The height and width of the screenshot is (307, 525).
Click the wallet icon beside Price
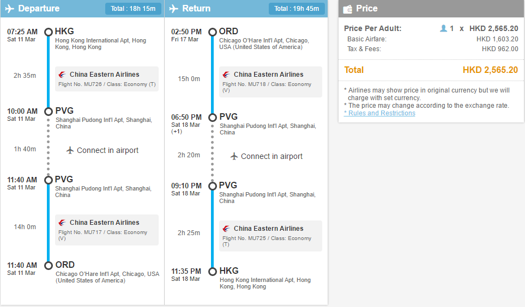348,9
